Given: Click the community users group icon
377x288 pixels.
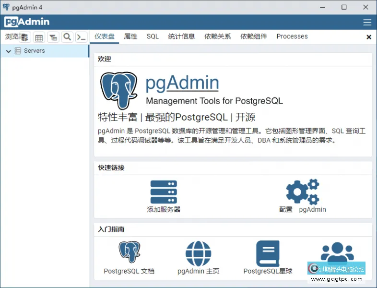Looking at the screenshot, I should pyautogui.click(x=337, y=252).
